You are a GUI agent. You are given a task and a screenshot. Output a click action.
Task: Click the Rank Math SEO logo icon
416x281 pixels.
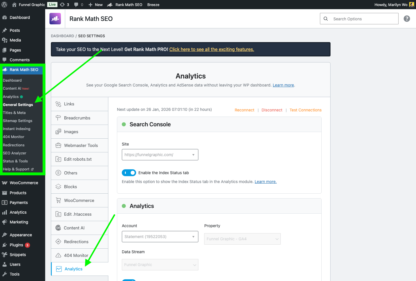tap(55, 18)
